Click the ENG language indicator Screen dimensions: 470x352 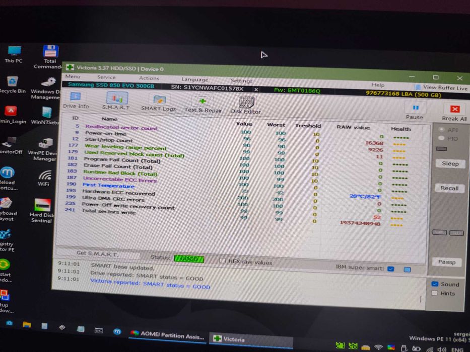click(x=457, y=349)
